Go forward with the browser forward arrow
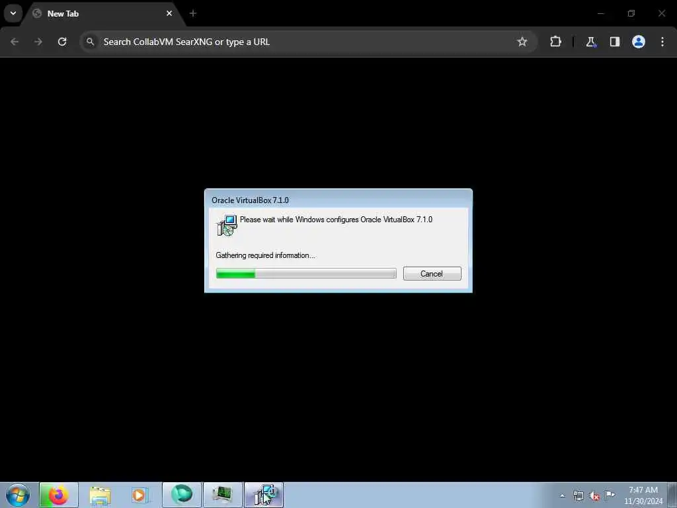 point(38,42)
